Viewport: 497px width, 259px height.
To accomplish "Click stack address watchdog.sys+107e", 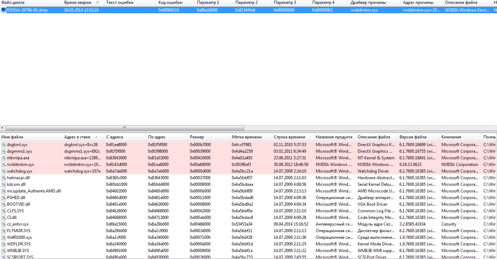I will pyautogui.click(x=82, y=171).
